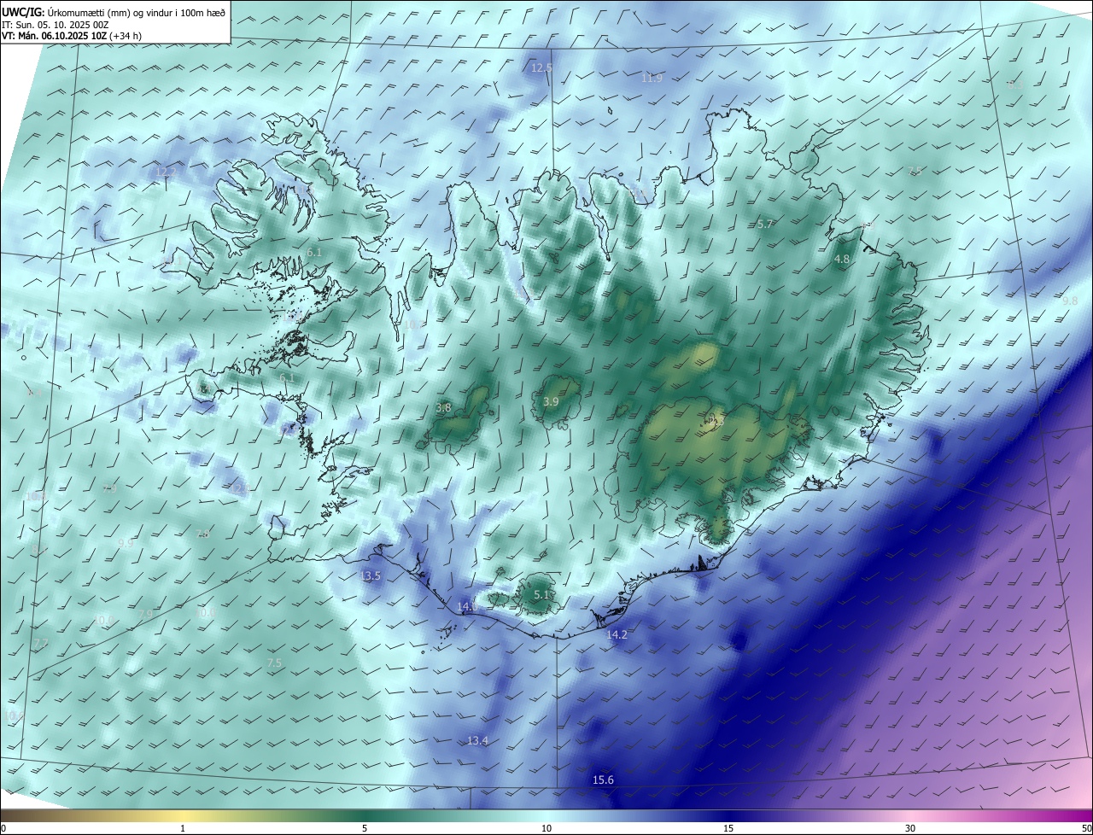Click the 5.1 value on the southern glacier
The image size is (1093, 835).
click(x=541, y=595)
